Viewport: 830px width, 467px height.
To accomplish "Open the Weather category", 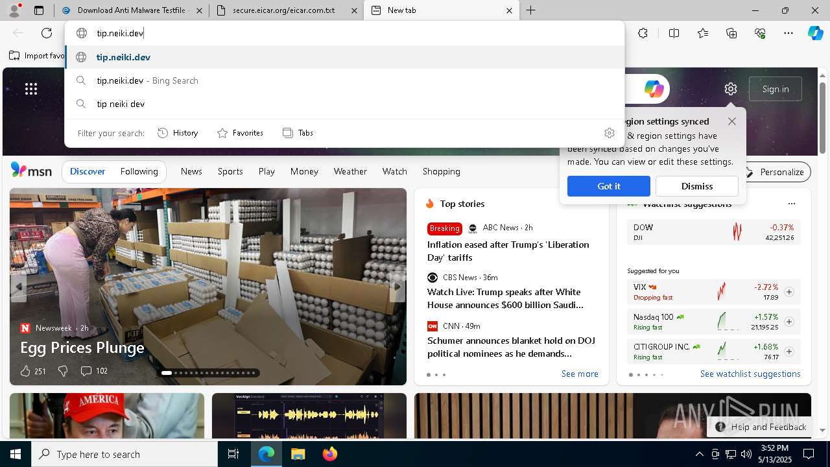I will click(350, 171).
